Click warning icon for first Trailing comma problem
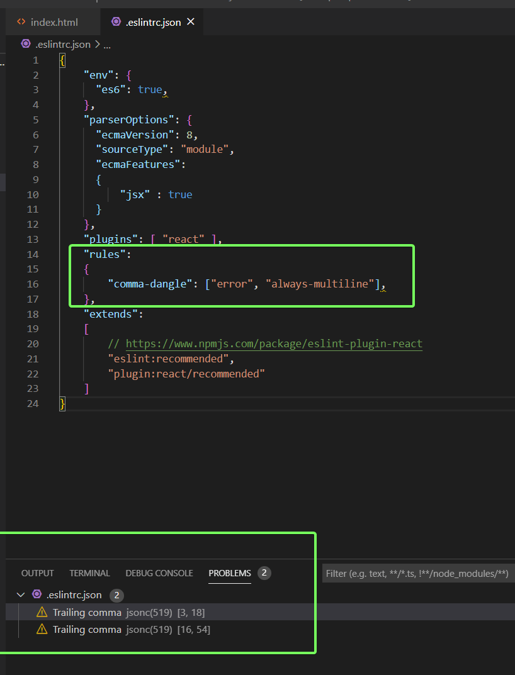 click(x=41, y=611)
